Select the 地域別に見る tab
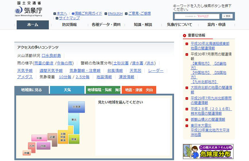Image resolution: width=249 pixels, height=161 pixels. coord(31,90)
